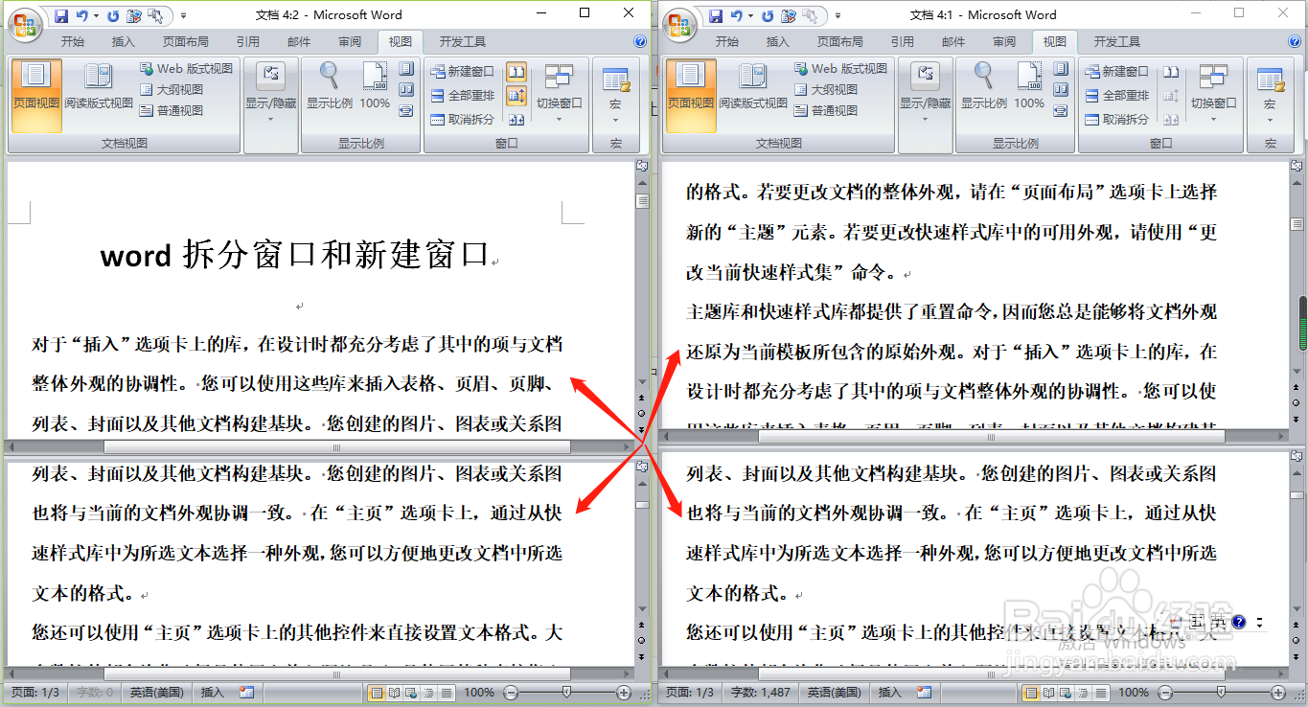
Task: Set zoom to 100% in 文档 4:2 ribbon
Action: point(375,86)
